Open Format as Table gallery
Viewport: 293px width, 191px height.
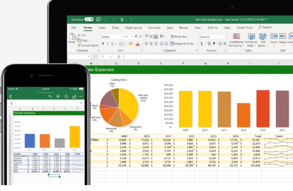[251, 40]
